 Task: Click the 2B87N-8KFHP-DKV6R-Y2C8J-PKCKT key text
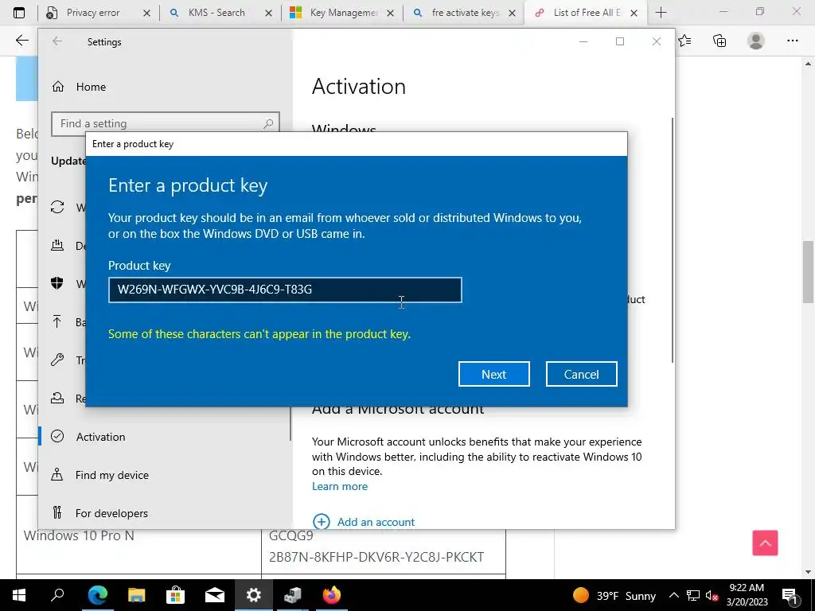coord(376,557)
